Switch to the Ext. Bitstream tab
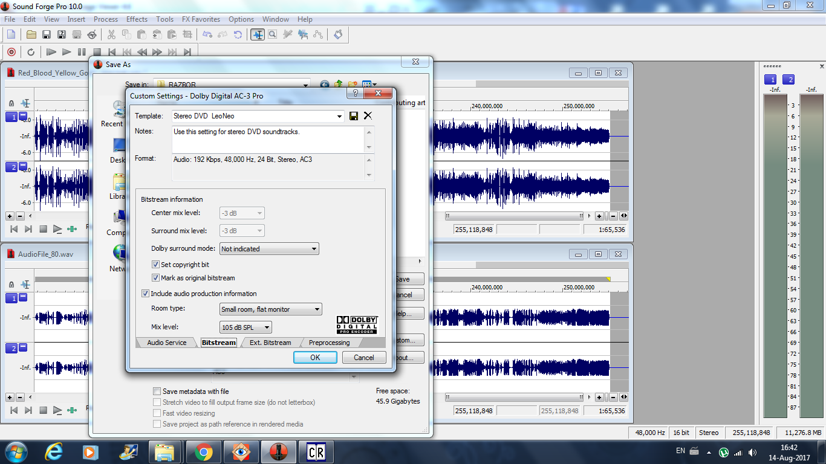 point(270,343)
